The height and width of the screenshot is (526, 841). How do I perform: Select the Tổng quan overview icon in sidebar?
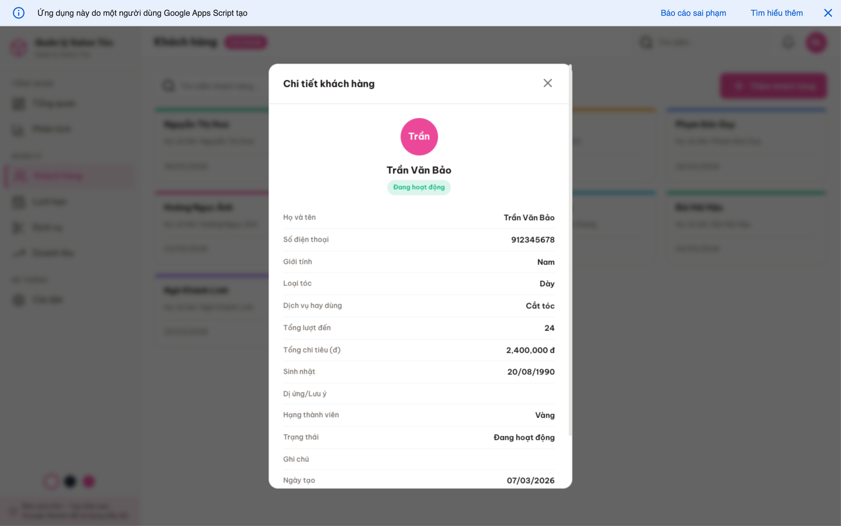click(x=18, y=103)
